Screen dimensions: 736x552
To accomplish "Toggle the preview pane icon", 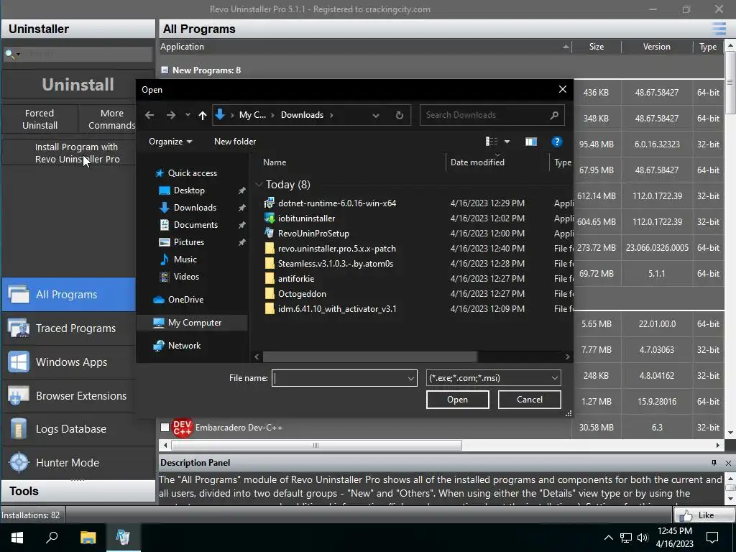I will [531, 142].
